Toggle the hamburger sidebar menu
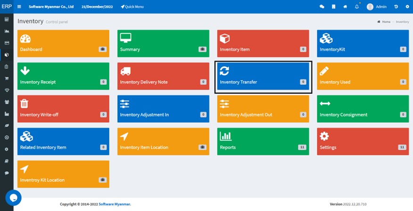The width and height of the screenshot is (413, 211). pyautogui.click(x=19, y=7)
